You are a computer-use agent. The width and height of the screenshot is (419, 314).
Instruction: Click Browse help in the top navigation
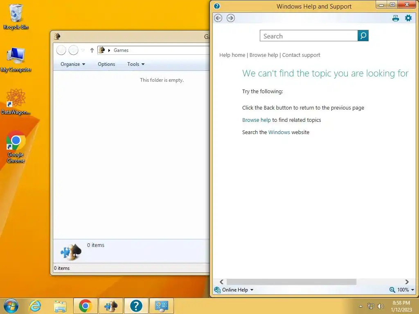tap(264, 55)
